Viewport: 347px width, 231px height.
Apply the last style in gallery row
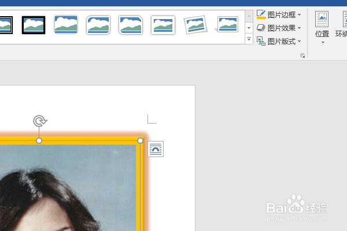(227, 24)
